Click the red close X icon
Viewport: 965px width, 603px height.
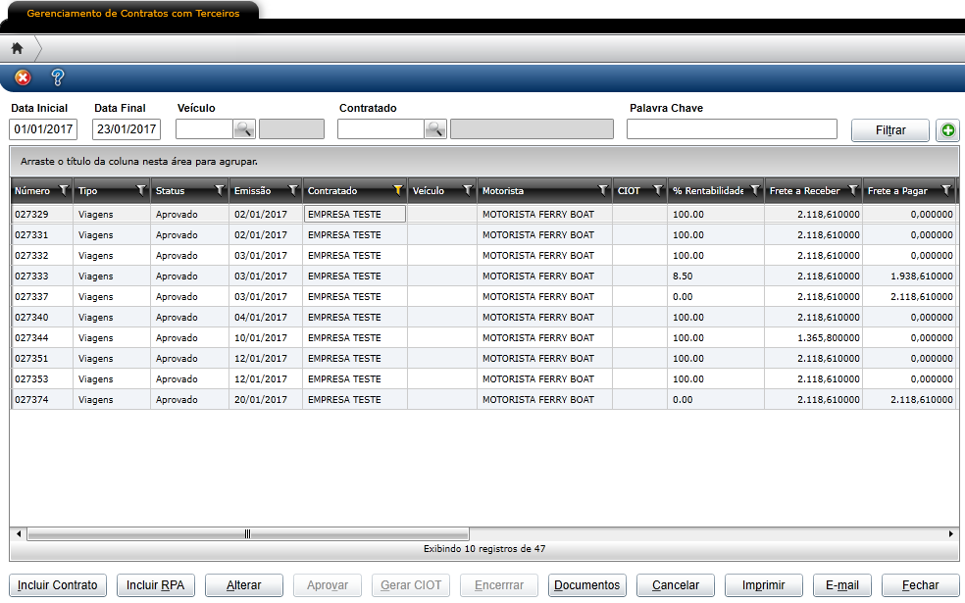point(23,77)
